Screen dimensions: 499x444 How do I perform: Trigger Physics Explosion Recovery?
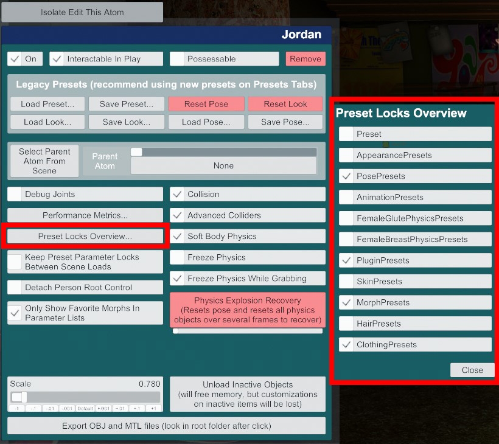coord(248,310)
